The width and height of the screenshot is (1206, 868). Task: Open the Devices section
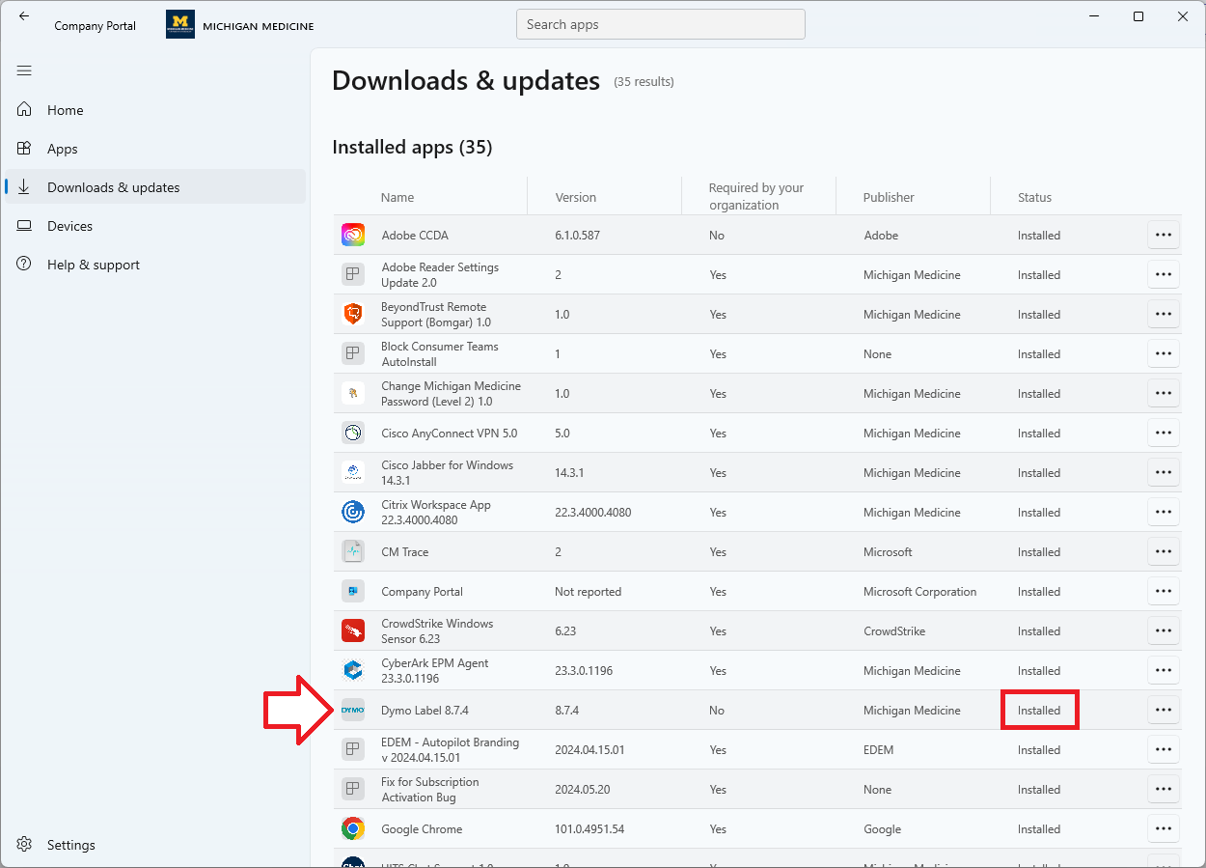click(69, 226)
